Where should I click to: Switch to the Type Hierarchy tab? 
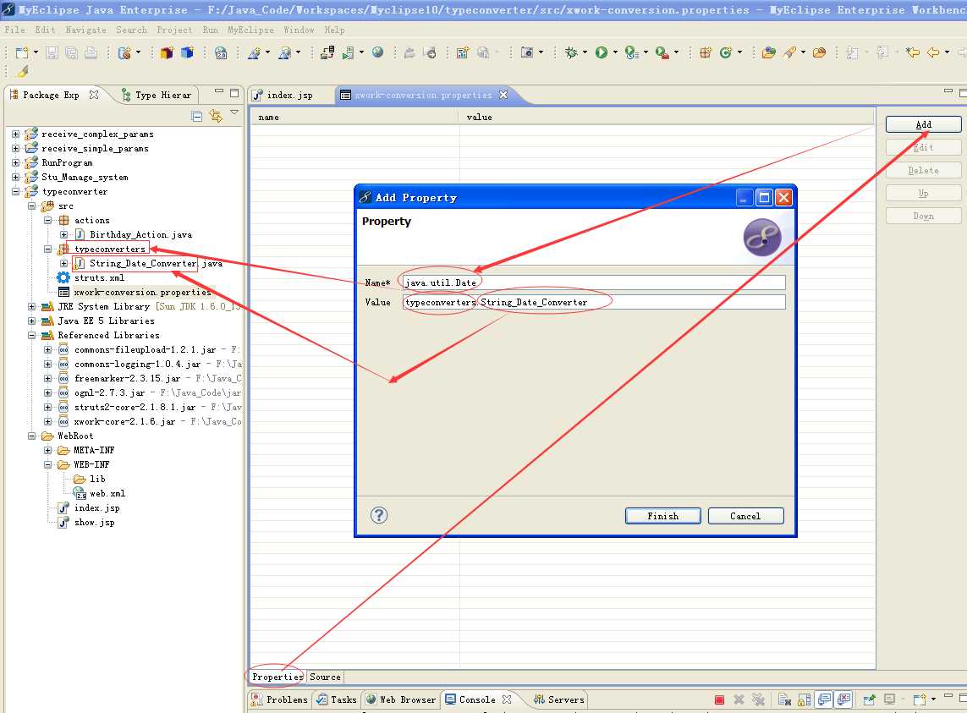(x=157, y=95)
